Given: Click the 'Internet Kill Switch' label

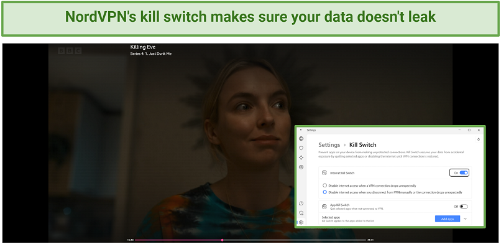Looking at the screenshot, I should tap(342, 173).
